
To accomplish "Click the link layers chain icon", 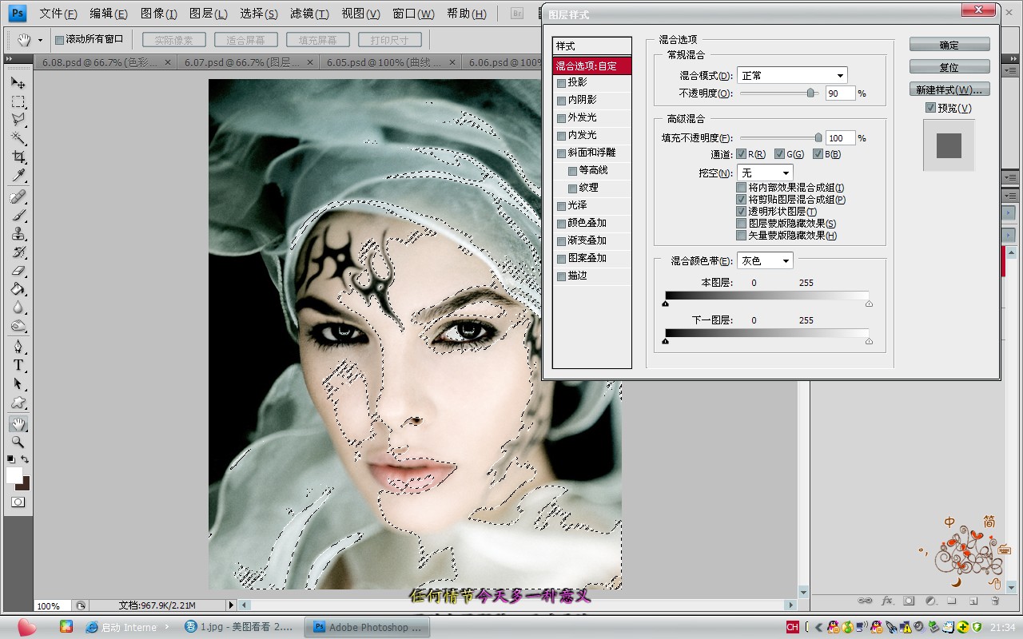I will pos(865,601).
